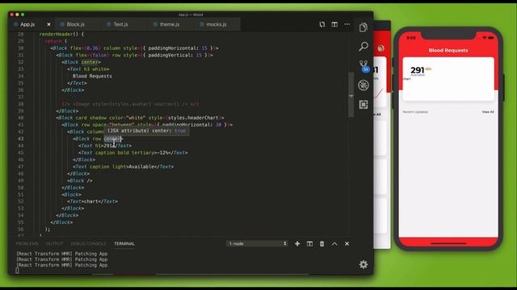Click the open changes icon in editor toolbar

tap(322, 24)
